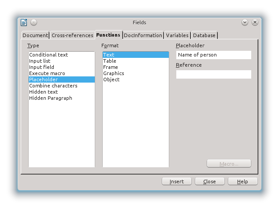Pick Object in Format list
The height and width of the screenshot is (208, 279).
[x=112, y=79]
